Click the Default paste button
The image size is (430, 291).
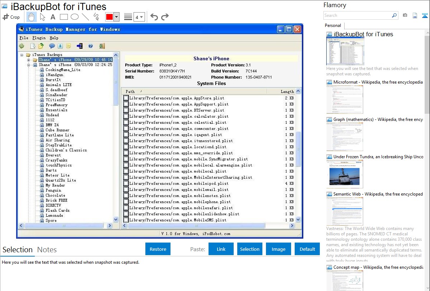point(307,249)
